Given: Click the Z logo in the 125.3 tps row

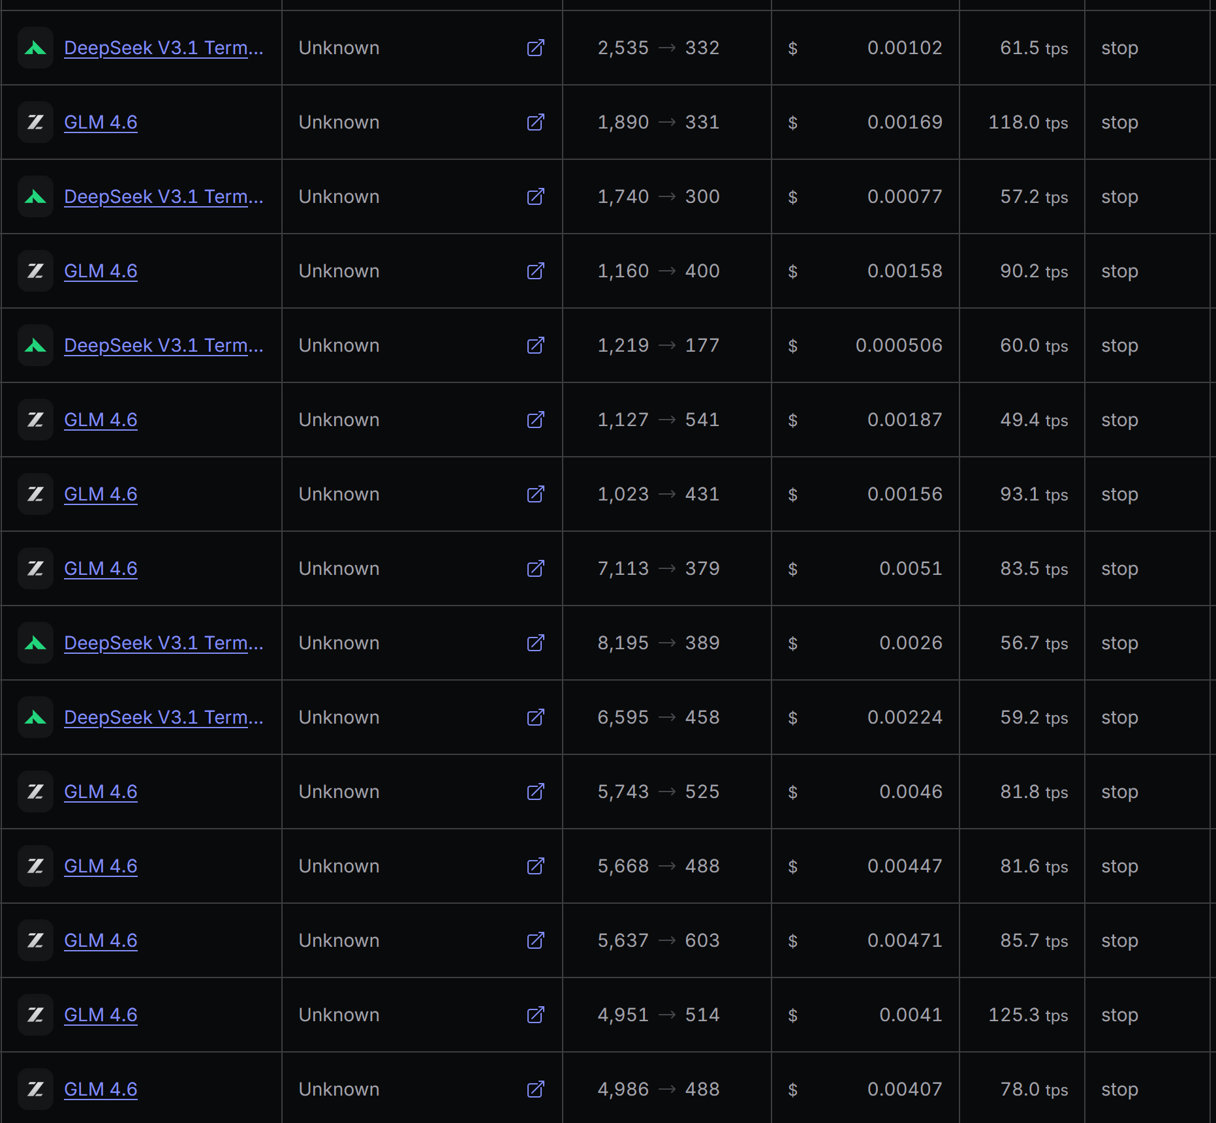Looking at the screenshot, I should (x=35, y=1015).
